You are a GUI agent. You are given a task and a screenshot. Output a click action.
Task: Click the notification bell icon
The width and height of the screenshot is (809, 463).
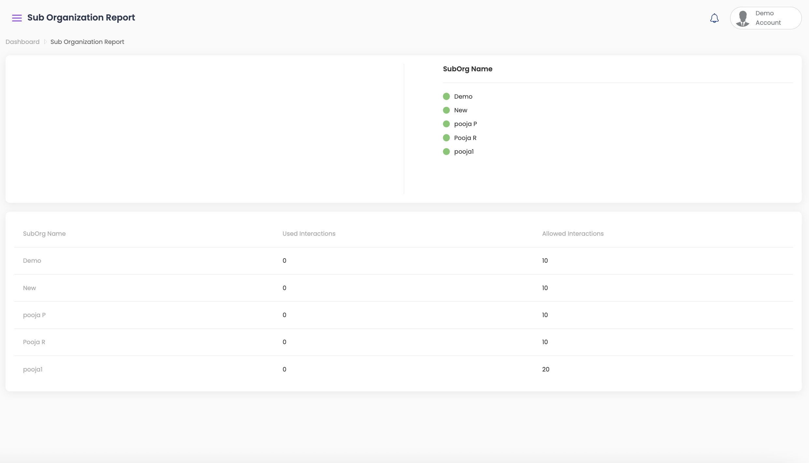click(714, 18)
